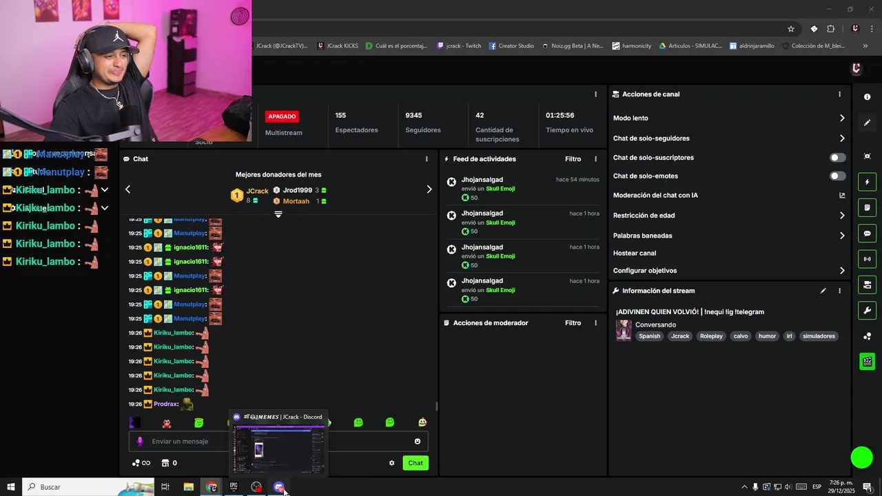Open Filtro in Acciones de moderador
The height and width of the screenshot is (496, 882).
pos(573,323)
